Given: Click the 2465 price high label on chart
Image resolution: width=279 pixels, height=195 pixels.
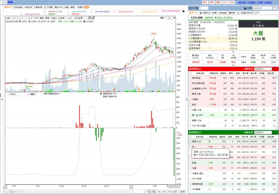Looking at the screenshot, I should tap(153, 34).
